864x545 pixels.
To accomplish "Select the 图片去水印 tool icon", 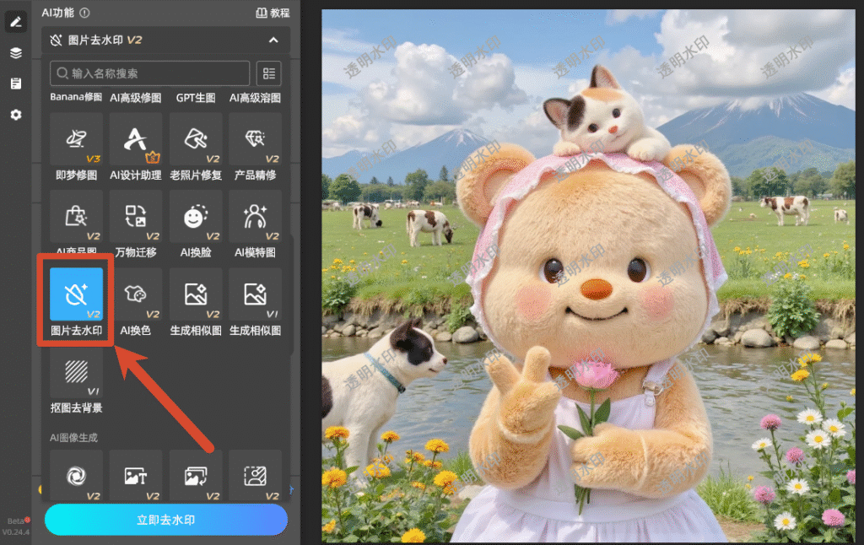I will click(x=76, y=294).
